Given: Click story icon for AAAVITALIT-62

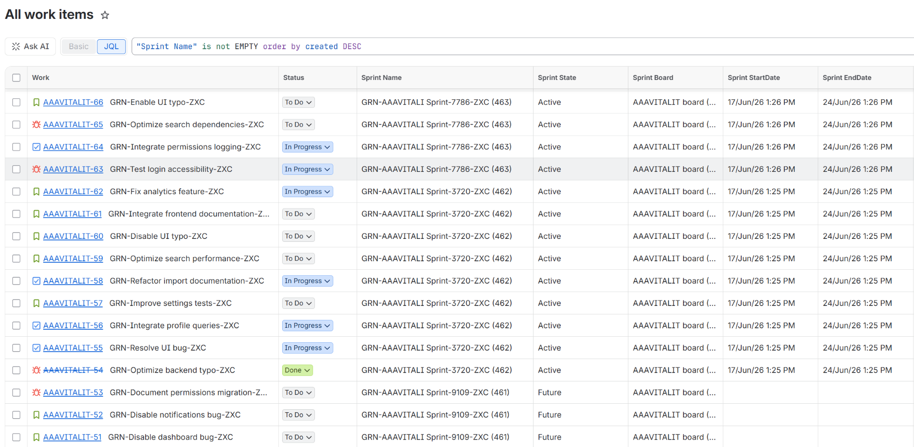Looking at the screenshot, I should click(x=36, y=192).
